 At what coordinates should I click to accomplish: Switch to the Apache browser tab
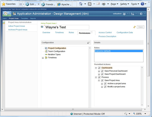pos(64,4)
